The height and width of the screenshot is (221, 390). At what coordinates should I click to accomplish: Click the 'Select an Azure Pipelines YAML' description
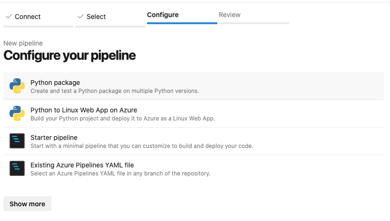[120, 174]
